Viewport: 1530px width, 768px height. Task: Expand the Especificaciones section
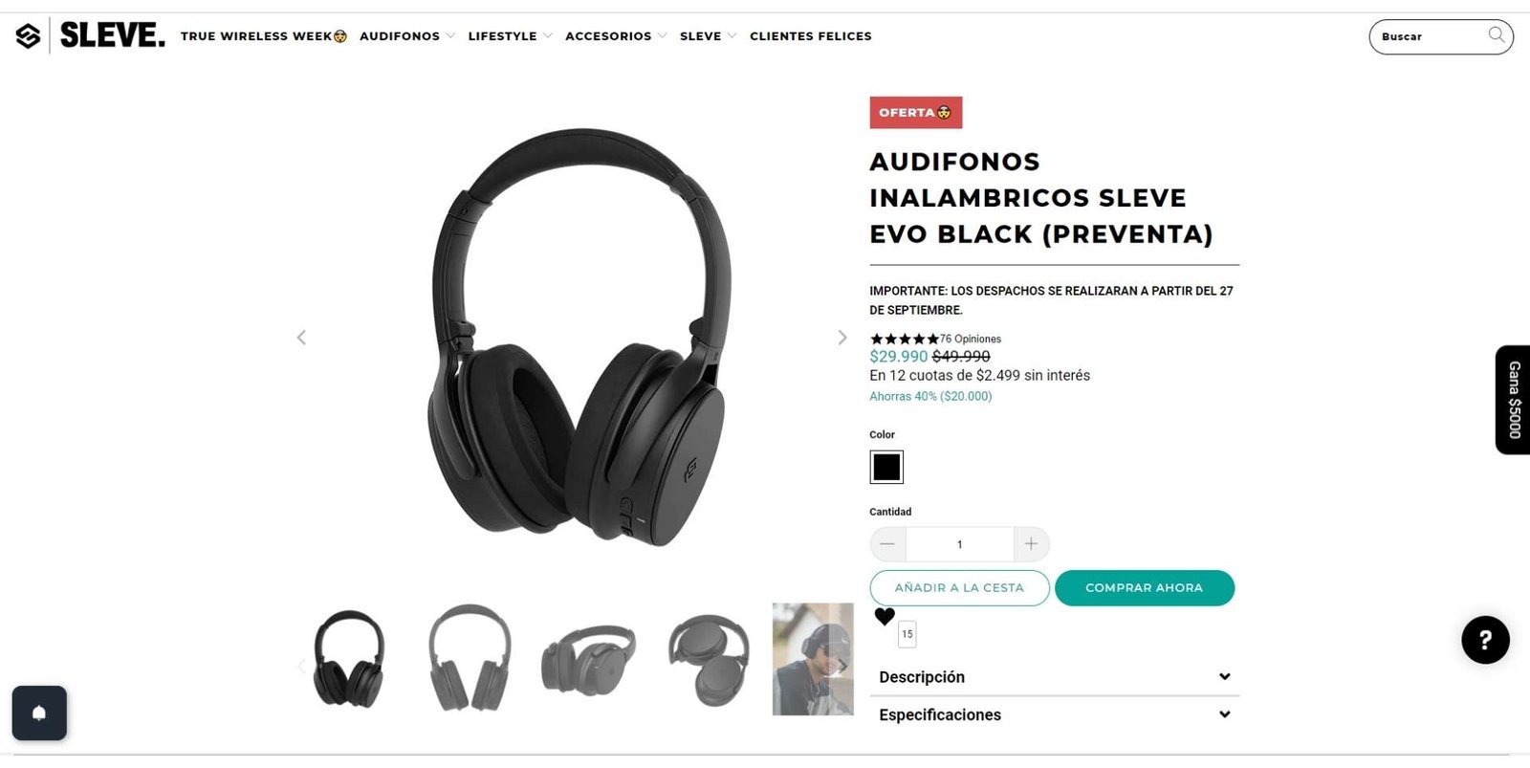(x=1054, y=715)
